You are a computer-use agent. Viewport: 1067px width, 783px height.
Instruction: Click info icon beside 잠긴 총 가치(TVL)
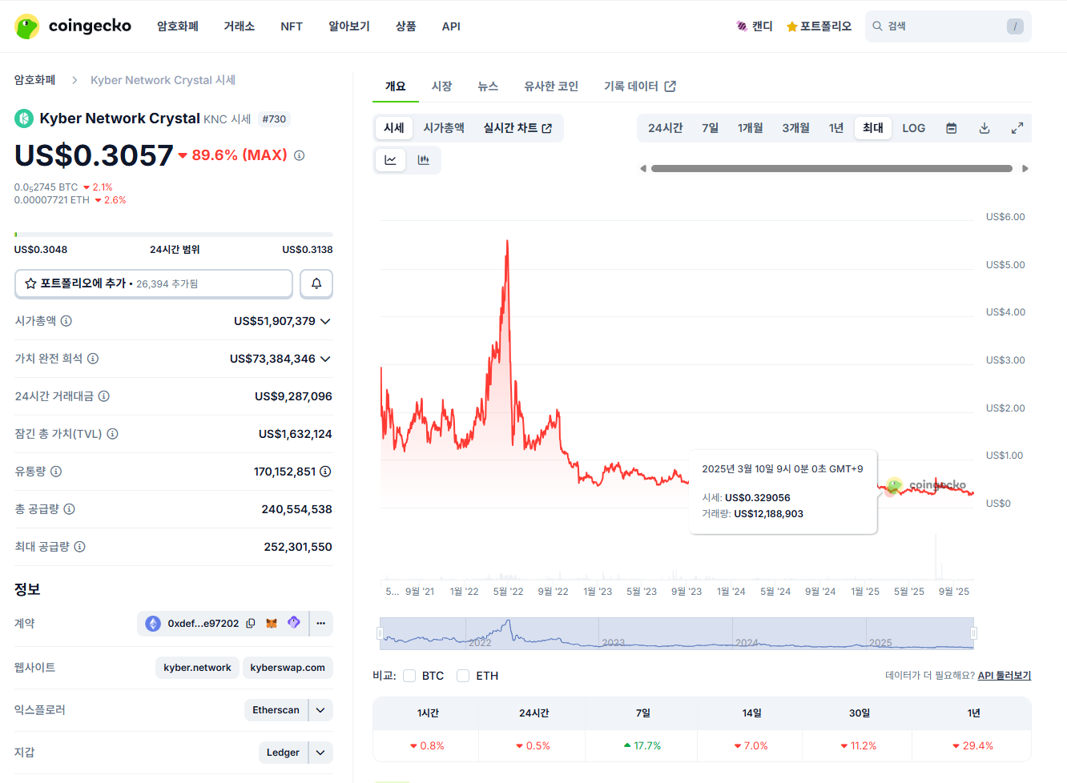[x=113, y=434]
